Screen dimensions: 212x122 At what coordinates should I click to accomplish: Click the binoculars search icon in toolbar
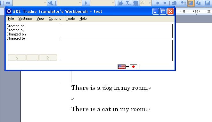51,3
